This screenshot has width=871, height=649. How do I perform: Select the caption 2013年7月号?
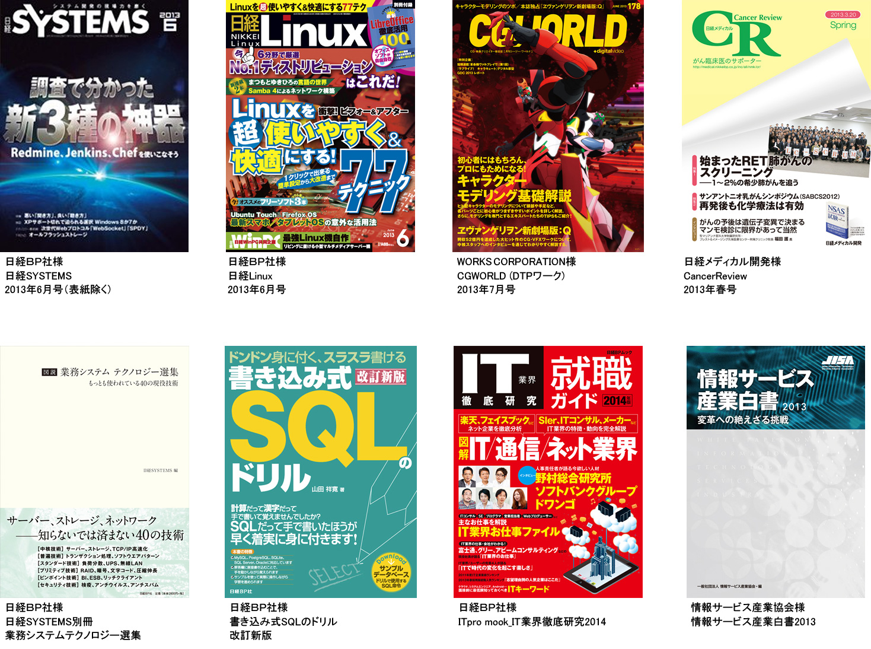(486, 289)
